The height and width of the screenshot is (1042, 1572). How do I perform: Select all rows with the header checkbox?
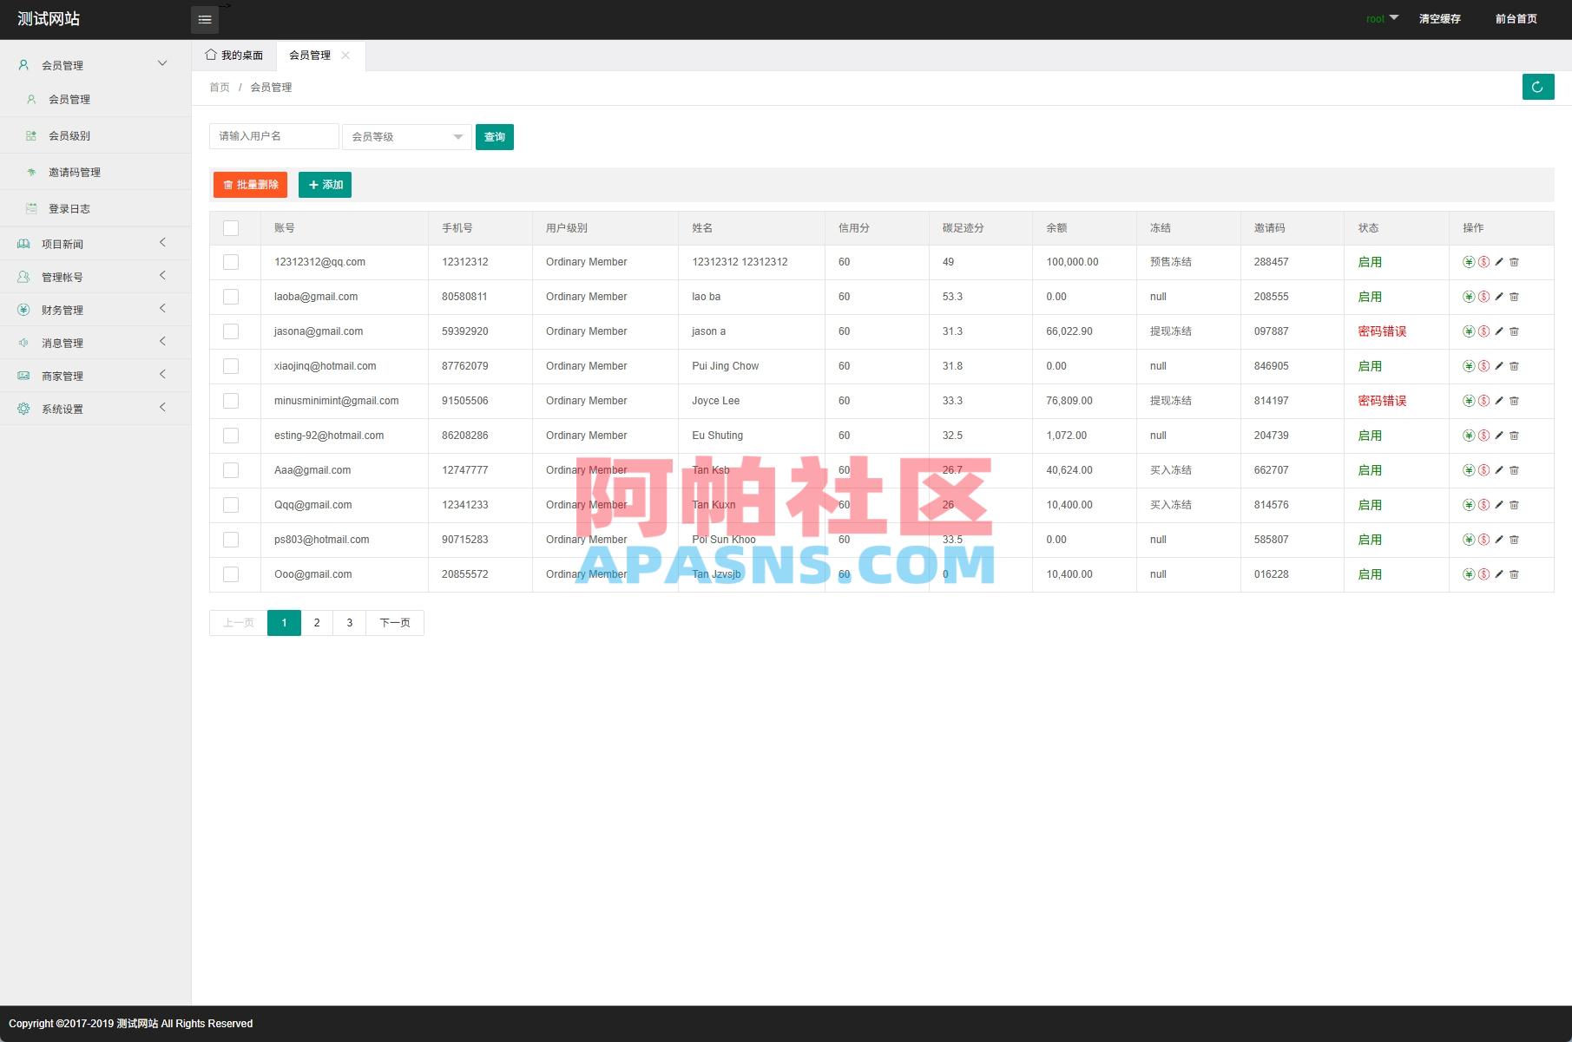click(231, 227)
